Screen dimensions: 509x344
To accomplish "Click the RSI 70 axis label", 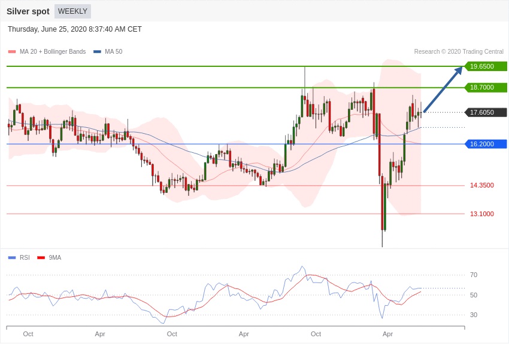I will tap(474, 275).
